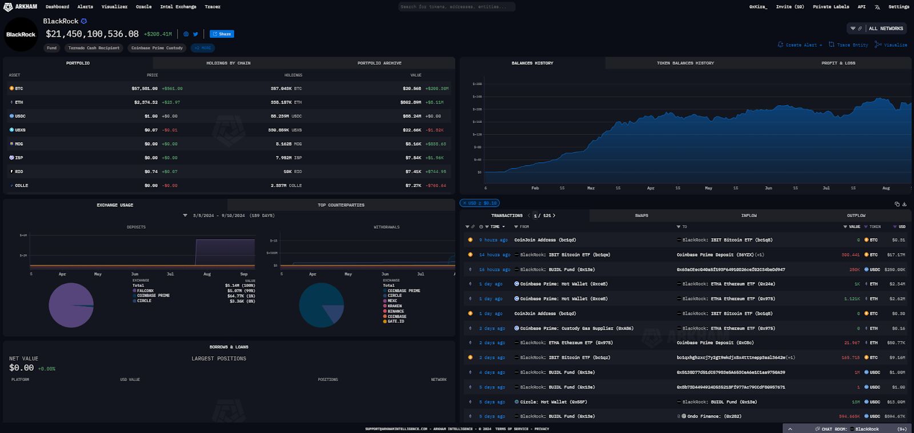Click the Trace Entity icon
This screenshot has height=433, width=914.
click(x=832, y=45)
